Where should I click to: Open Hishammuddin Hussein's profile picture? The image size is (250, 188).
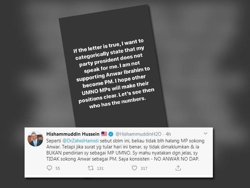(x=36, y=140)
